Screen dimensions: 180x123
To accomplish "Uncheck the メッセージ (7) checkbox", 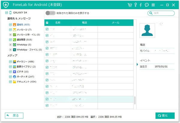I will [10, 30].
